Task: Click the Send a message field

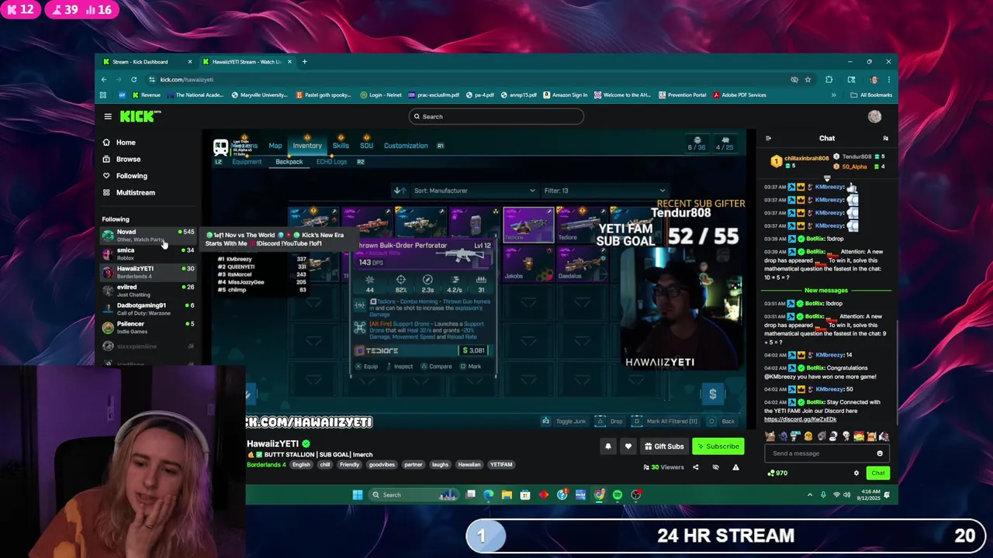Action: [821, 453]
